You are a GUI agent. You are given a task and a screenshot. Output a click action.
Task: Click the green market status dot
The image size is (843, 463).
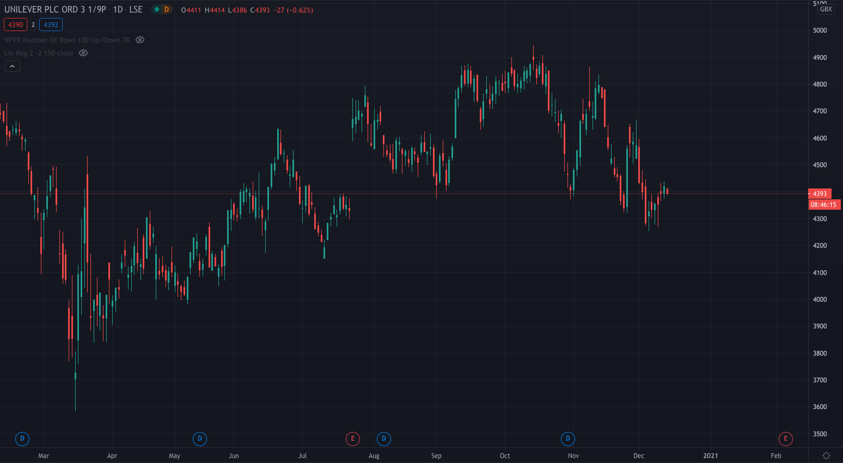(x=157, y=9)
